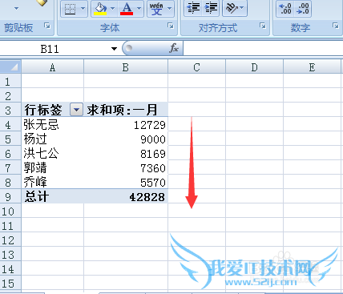Open the text orientation button
The width and height of the screenshot is (343, 294).
tap(232, 8)
